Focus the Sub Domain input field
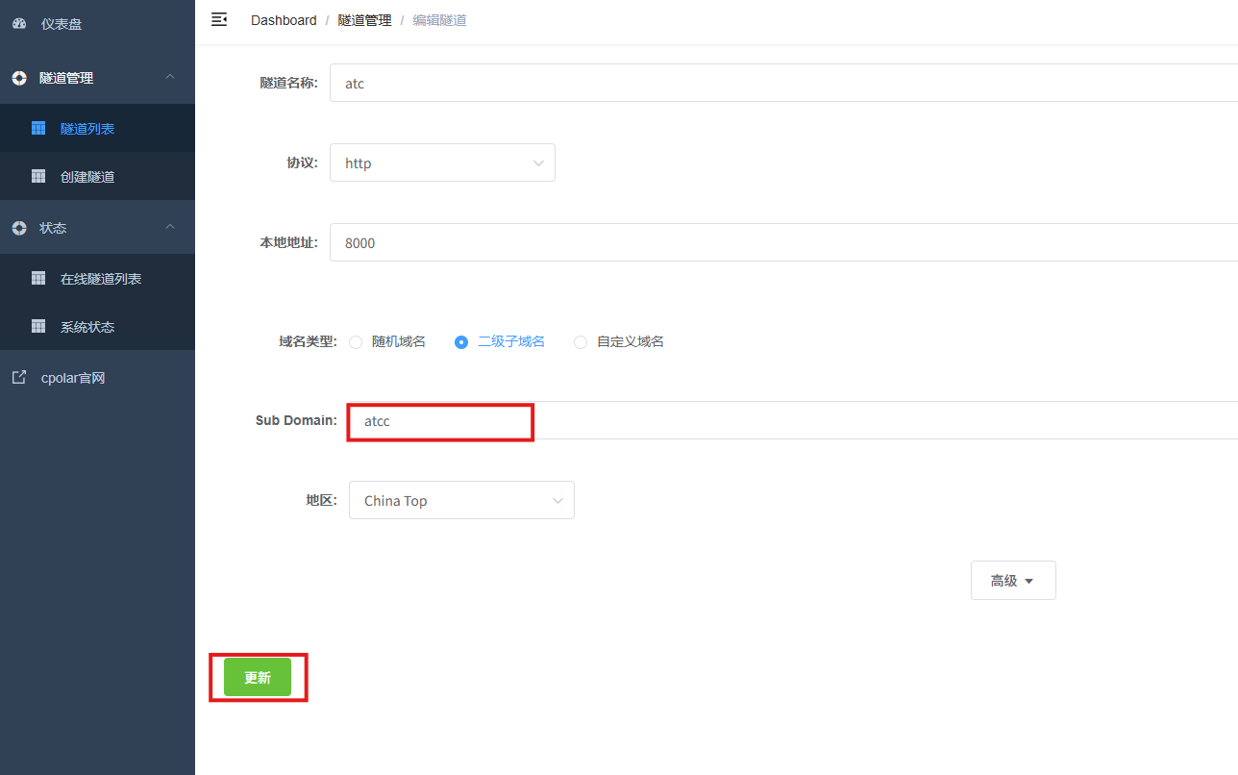This screenshot has height=775, width=1238. coord(793,420)
